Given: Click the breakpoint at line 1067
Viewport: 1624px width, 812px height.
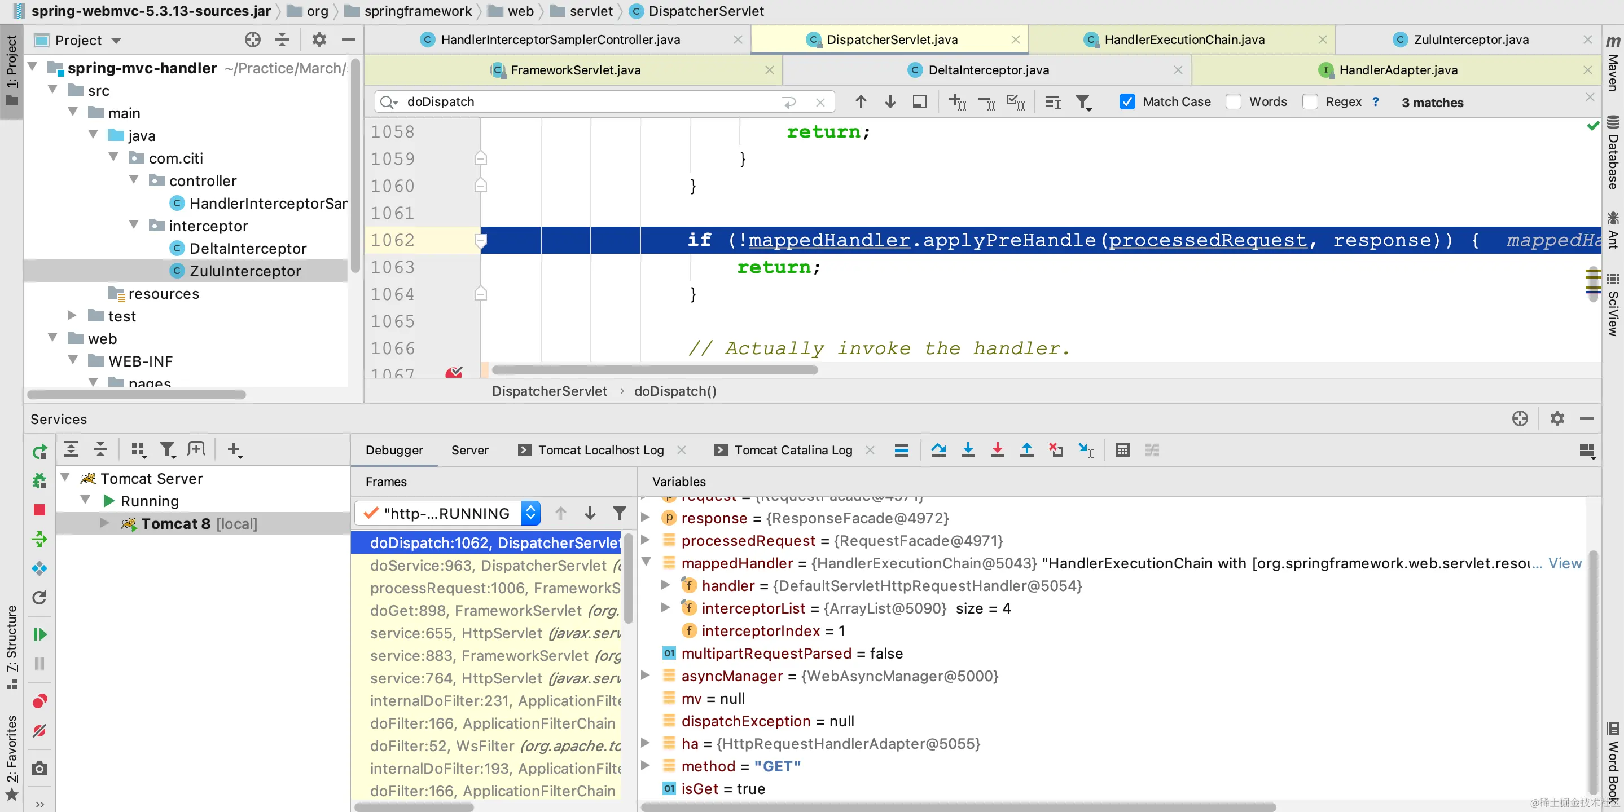Looking at the screenshot, I should point(454,373).
